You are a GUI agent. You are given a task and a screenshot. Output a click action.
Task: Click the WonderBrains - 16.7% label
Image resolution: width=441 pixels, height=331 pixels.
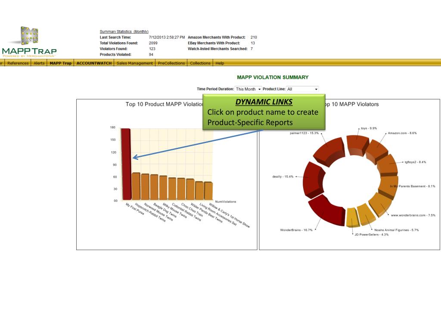tap(296, 230)
